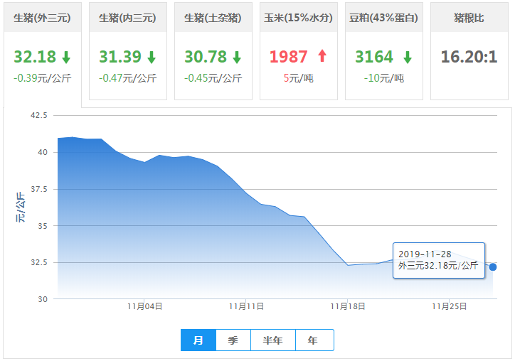The image size is (515, 361).
Task: Select the 月 time range
Action: coord(198,340)
